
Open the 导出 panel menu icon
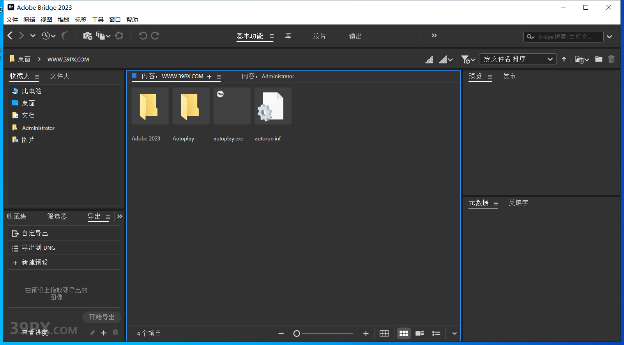[x=108, y=217]
